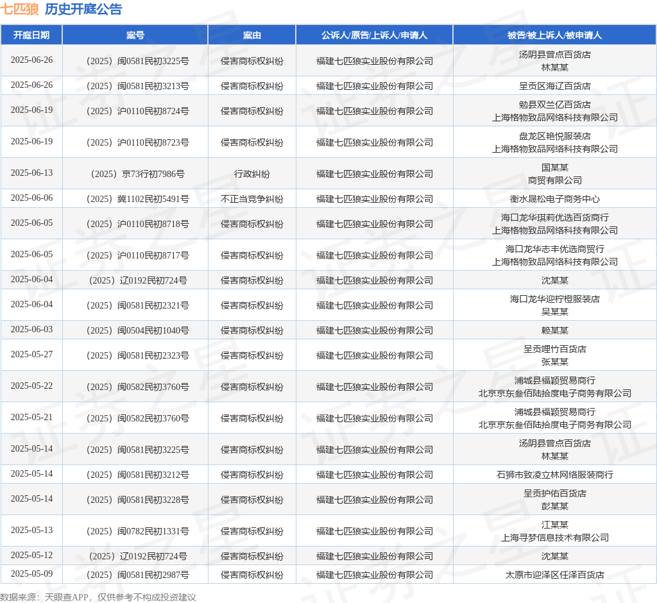
Task: Click plaintiff cell in the 2025-06-13 row
Action: coord(375,174)
